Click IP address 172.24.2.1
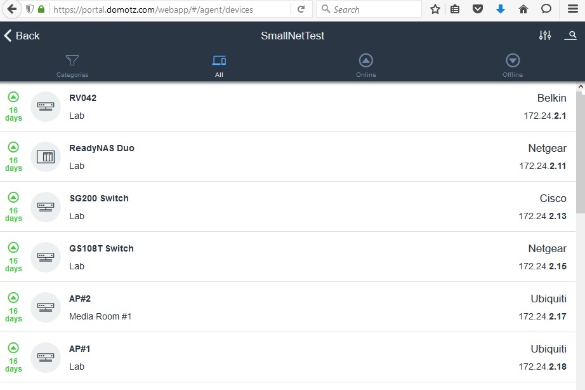Image resolution: width=585 pixels, height=390 pixels. click(x=544, y=116)
